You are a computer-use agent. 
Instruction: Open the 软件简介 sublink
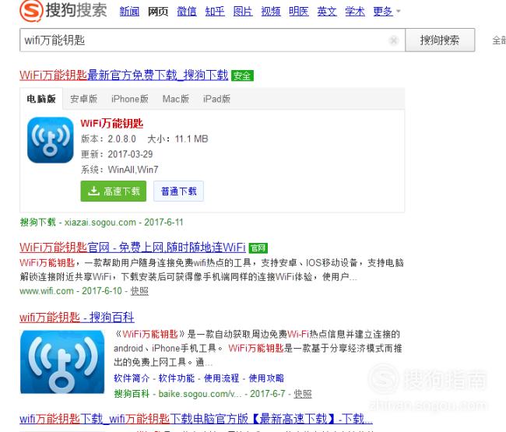tap(132, 378)
